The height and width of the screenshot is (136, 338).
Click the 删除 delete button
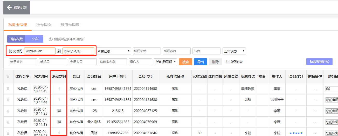pos(215,62)
